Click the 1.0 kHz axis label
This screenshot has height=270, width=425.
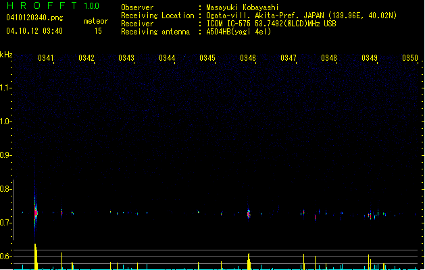(5, 122)
